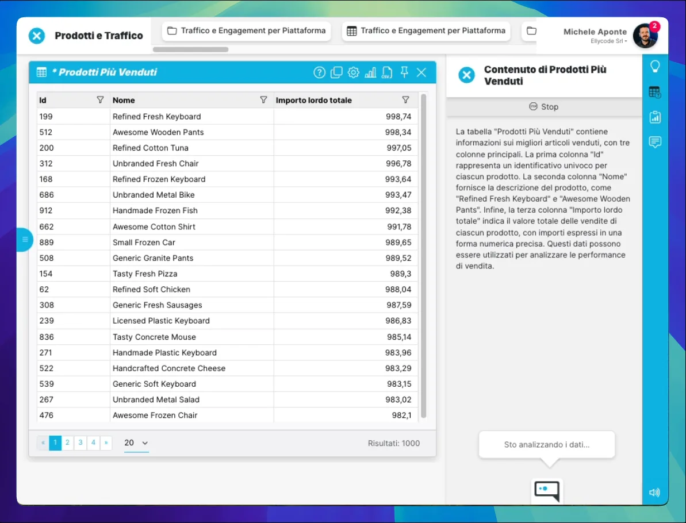
Task: Export the table as CSV
Action: pos(387,72)
